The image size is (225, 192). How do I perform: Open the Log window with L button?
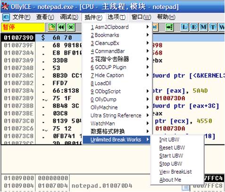[184, 27]
